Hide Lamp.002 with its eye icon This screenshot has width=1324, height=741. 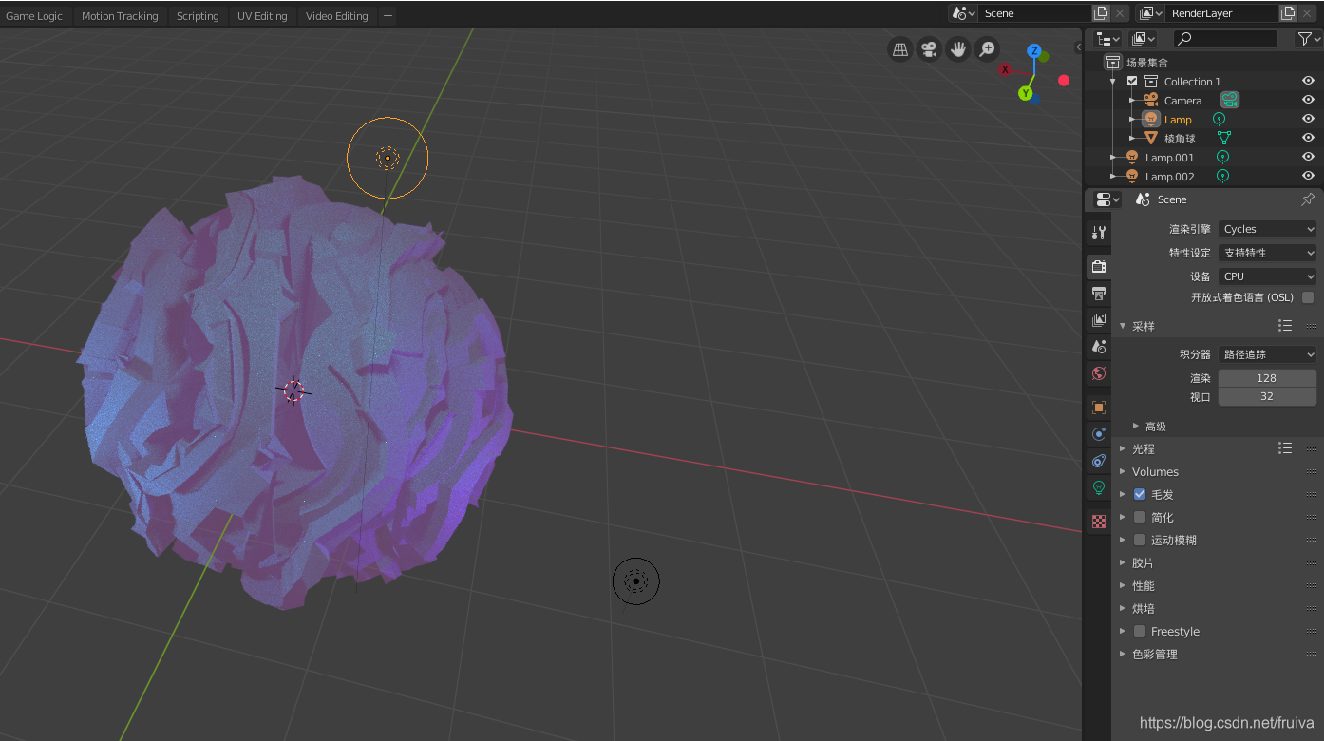click(x=1308, y=176)
